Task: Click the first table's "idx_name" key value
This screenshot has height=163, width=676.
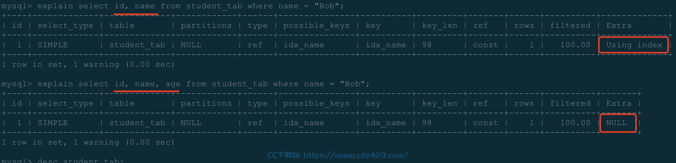Action: coord(385,45)
